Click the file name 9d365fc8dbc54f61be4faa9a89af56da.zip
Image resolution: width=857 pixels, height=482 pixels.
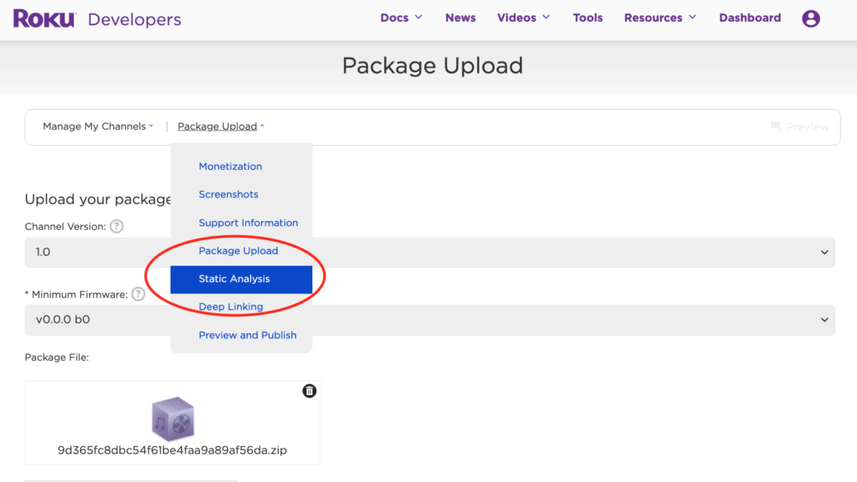(172, 450)
